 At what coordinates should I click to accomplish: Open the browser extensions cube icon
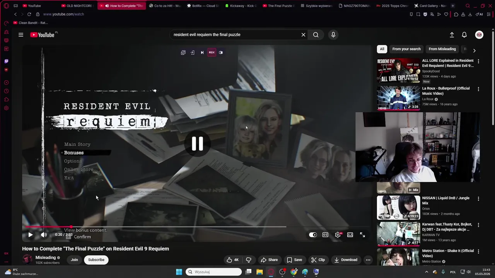click(x=456, y=14)
